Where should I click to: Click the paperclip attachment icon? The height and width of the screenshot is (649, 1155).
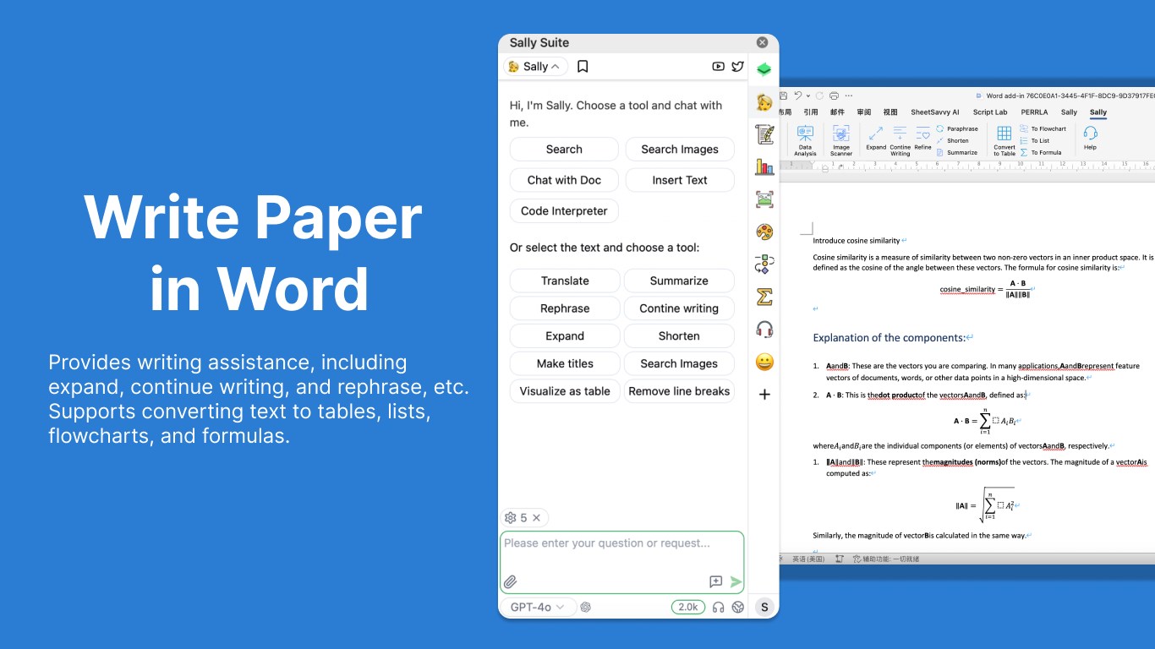click(x=510, y=581)
